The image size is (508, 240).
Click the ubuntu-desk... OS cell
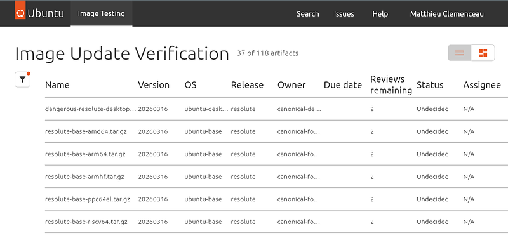pyautogui.click(x=206, y=109)
